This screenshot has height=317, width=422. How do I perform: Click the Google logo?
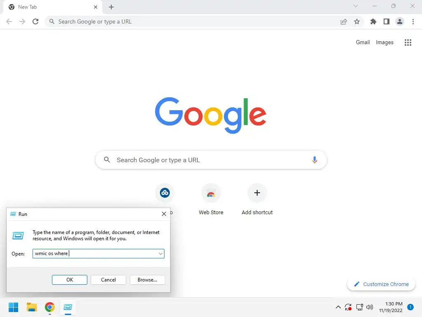click(x=211, y=115)
